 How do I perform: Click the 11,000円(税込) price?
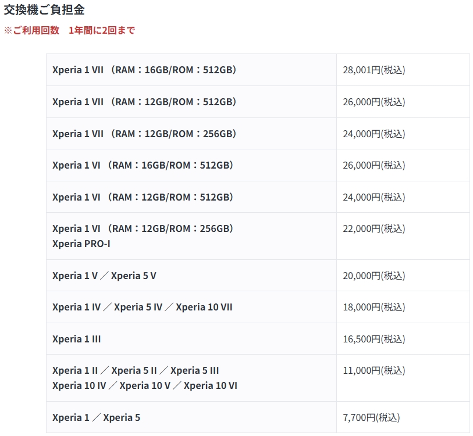click(374, 370)
